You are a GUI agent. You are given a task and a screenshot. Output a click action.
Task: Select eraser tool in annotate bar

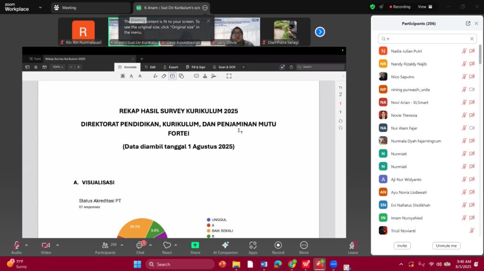point(164,76)
